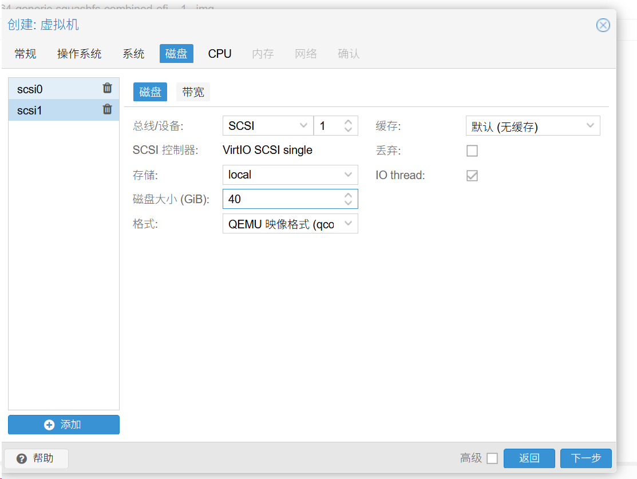Switch to the 操作系统 tab
This screenshot has height=479, width=637.
pos(79,54)
